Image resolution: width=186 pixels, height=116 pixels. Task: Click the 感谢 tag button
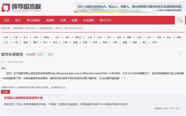pyautogui.click(x=50, y=55)
